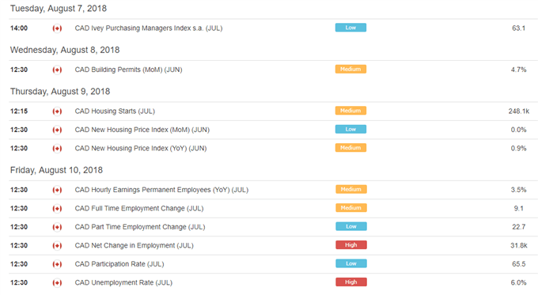Image resolution: width=538 pixels, height=295 pixels.
Task: Click the 12:30 time of Participation Rate row
Action: pyautogui.click(x=19, y=264)
